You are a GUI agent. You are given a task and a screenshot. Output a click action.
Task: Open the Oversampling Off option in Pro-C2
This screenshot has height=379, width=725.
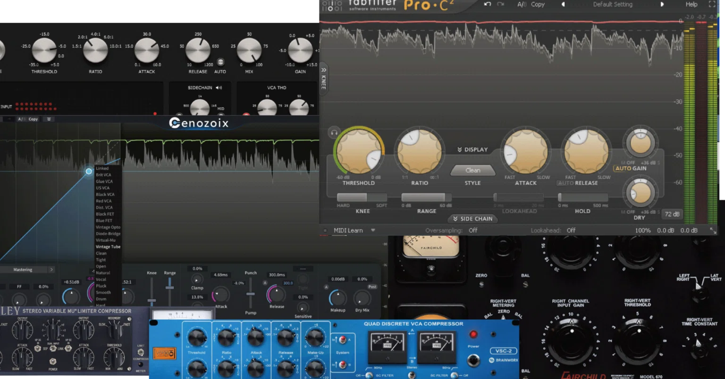point(473,231)
